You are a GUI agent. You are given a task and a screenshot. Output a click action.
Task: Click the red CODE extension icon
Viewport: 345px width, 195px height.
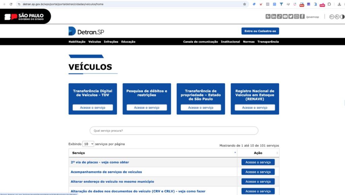click(322, 5)
